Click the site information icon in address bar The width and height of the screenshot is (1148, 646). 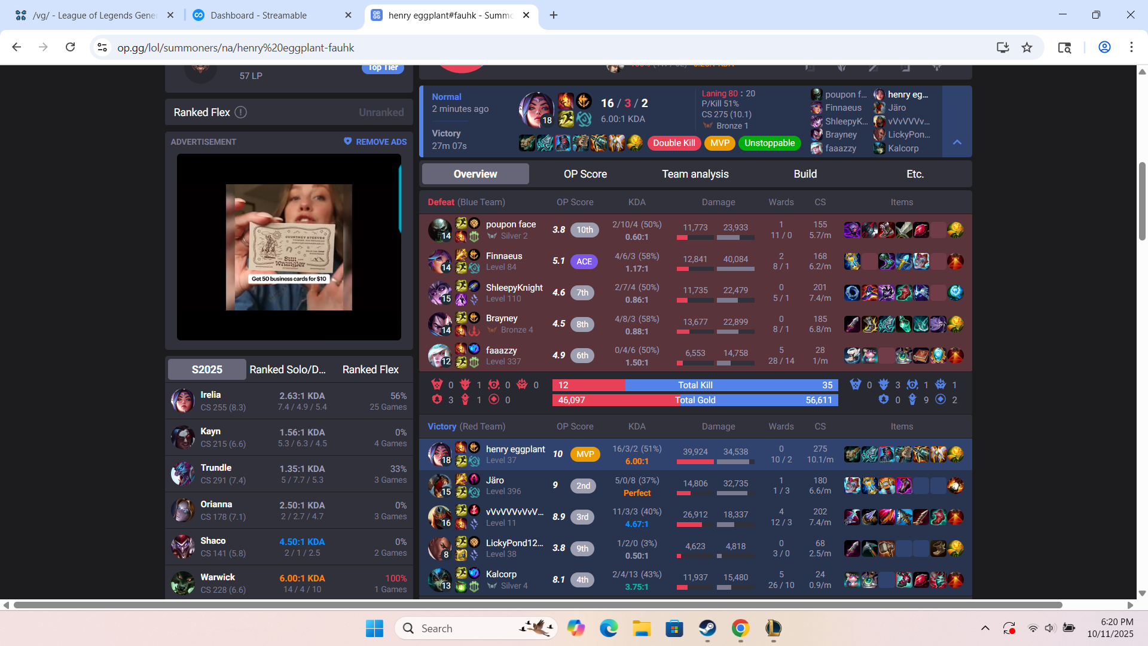coord(102,47)
